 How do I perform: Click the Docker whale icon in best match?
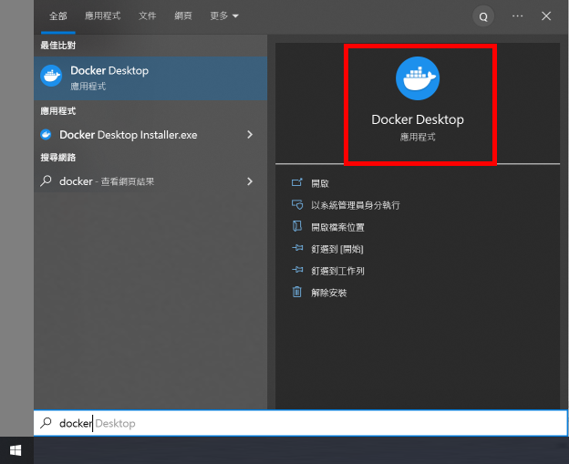pos(51,76)
